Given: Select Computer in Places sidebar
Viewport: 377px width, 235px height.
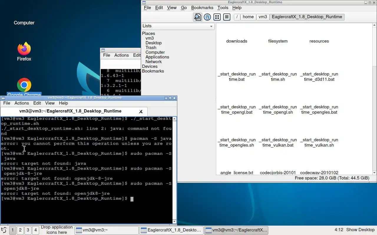Looking at the screenshot, I should click(155, 52).
